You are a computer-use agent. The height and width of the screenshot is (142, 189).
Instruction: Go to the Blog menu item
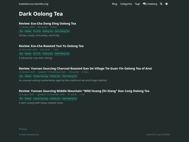114,4
